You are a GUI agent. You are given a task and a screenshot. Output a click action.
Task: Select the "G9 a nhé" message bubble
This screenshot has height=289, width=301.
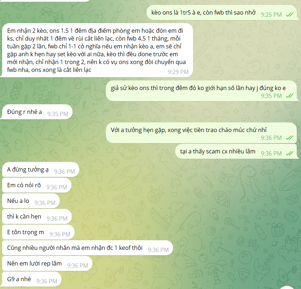point(32,279)
